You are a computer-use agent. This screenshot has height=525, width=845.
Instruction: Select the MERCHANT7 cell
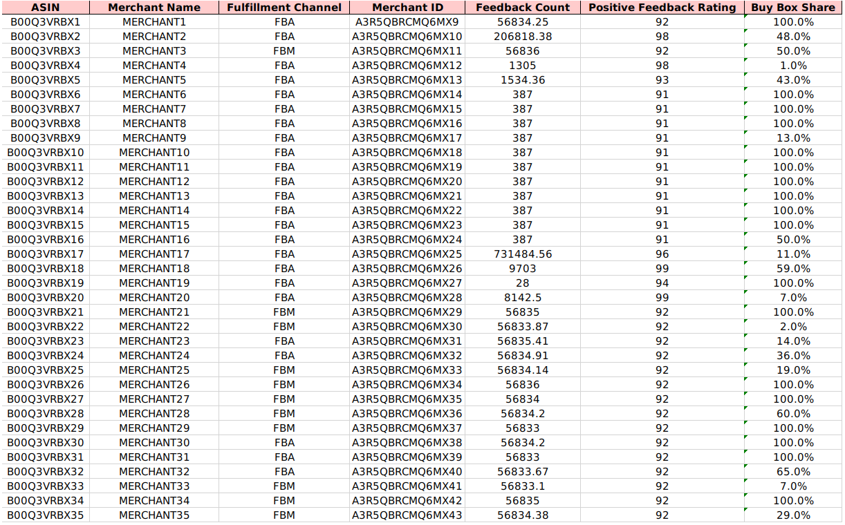tap(155, 109)
